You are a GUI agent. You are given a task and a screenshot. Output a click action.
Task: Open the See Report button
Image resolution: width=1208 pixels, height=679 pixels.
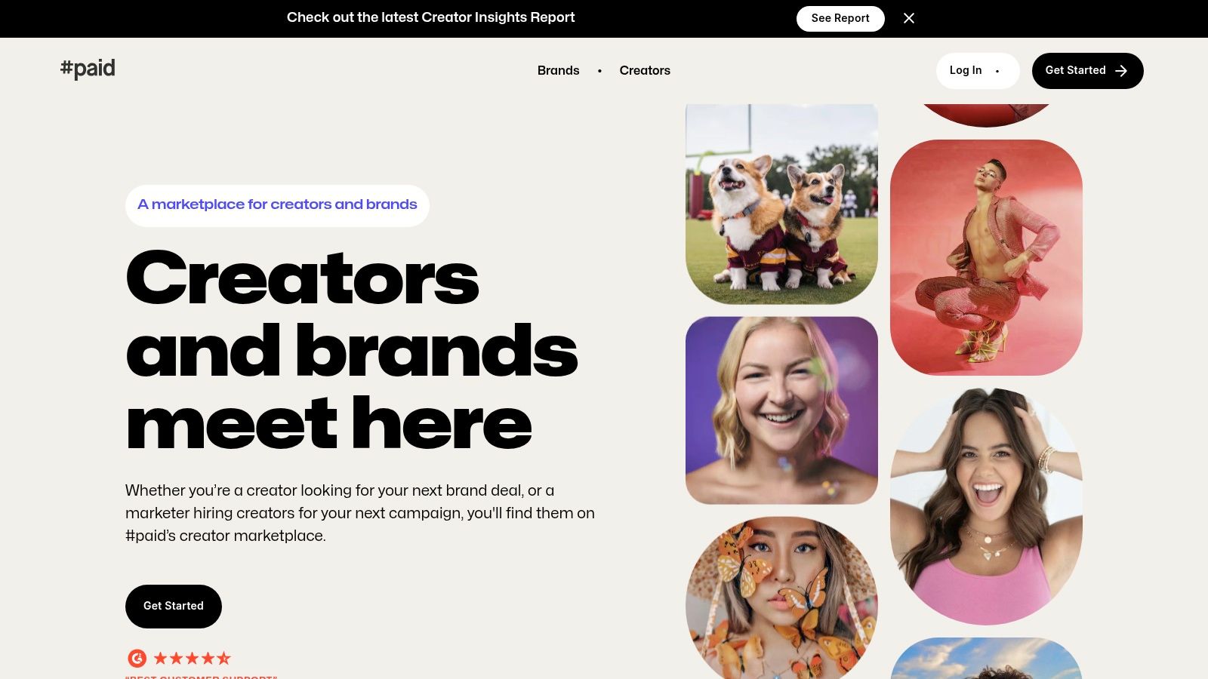pos(840,18)
